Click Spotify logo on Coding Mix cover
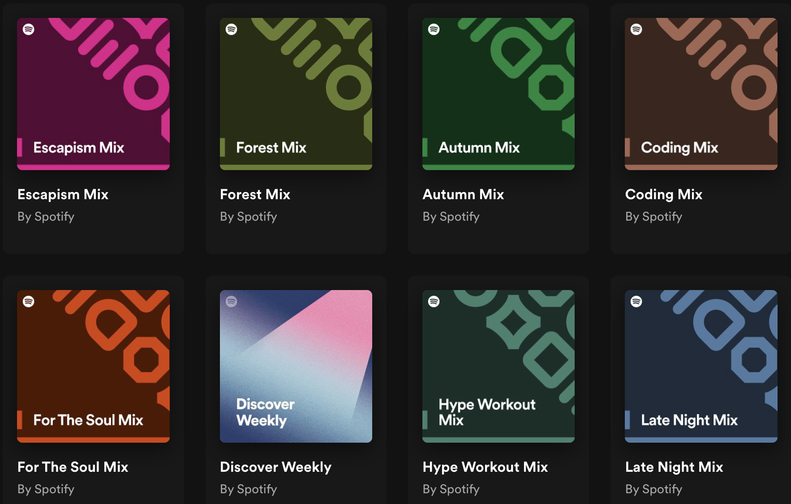791x504 pixels. tap(636, 30)
